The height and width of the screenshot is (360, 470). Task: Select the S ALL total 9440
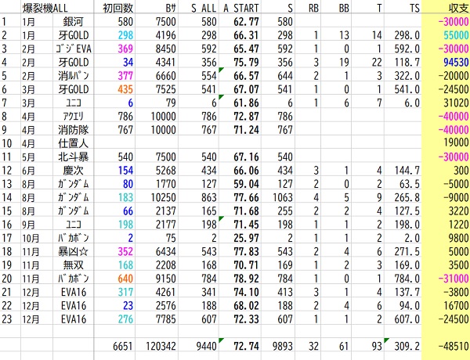coord(206,346)
